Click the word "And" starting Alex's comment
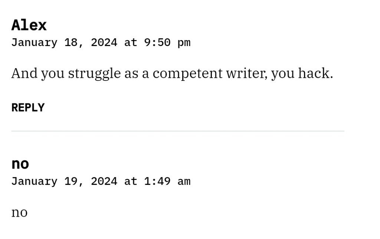 pyautogui.click(x=24, y=73)
